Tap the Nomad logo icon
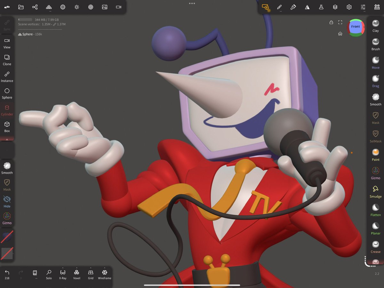384x288 pixels. pos(7,7)
